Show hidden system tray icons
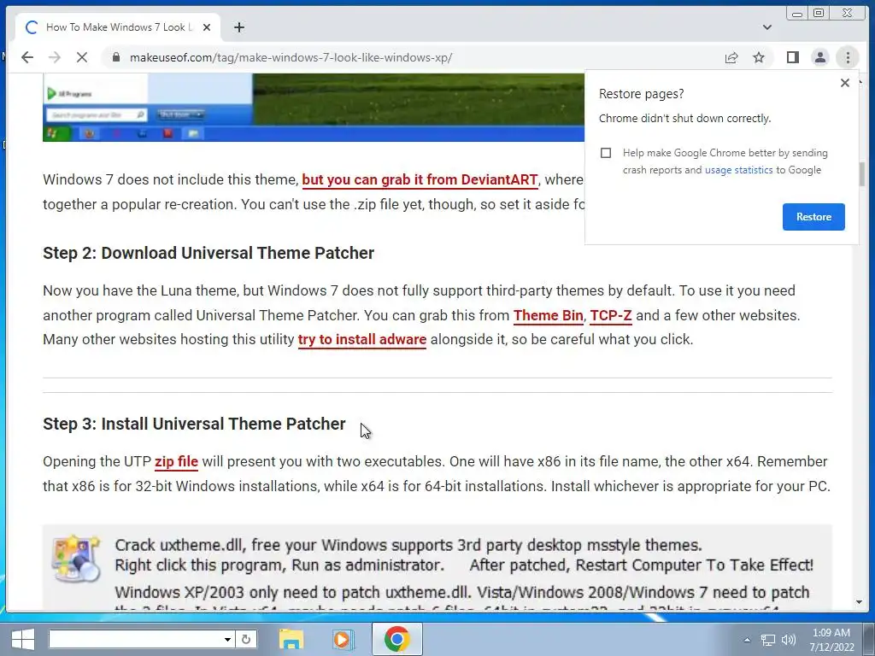 (747, 641)
